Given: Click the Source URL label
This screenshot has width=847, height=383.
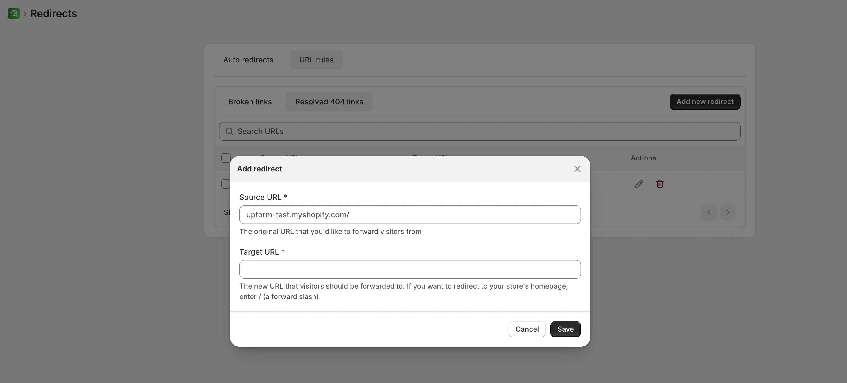Looking at the screenshot, I should point(260,197).
